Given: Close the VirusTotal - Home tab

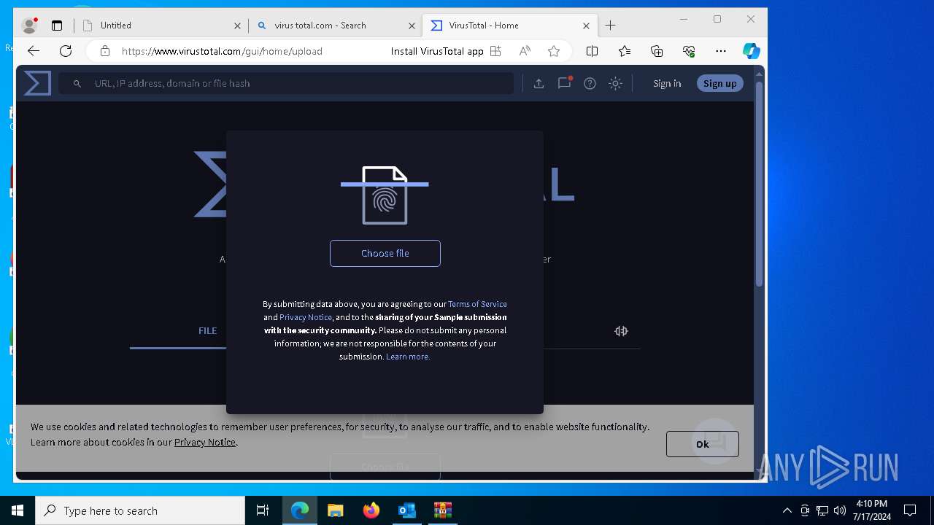Looking at the screenshot, I should point(586,26).
